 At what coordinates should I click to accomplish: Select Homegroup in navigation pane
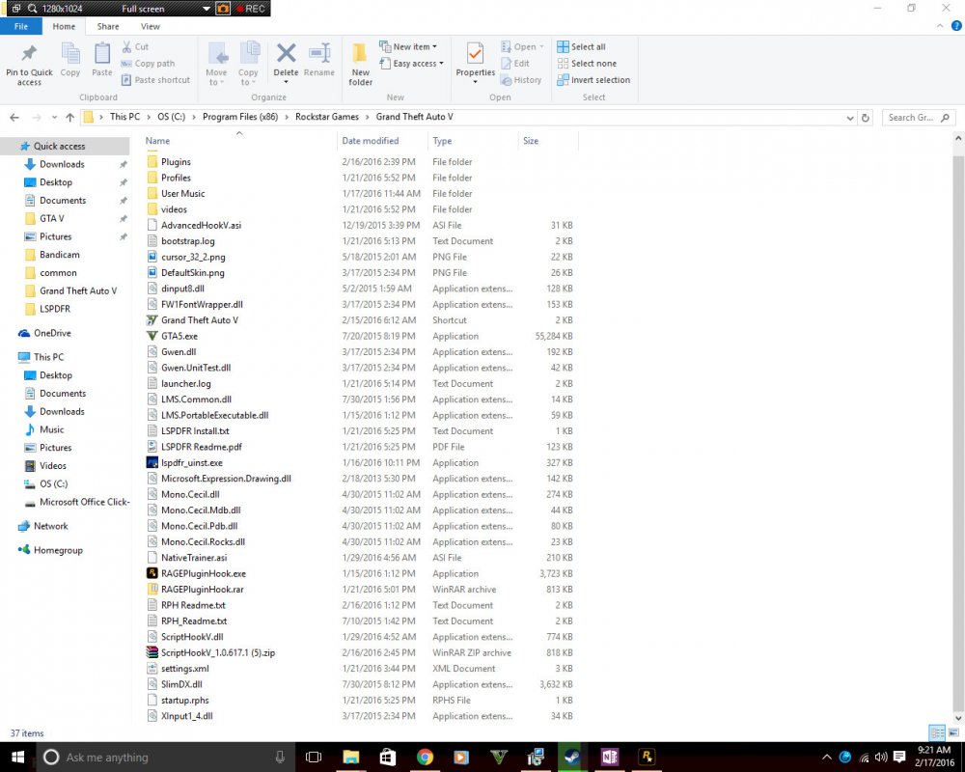(x=58, y=550)
